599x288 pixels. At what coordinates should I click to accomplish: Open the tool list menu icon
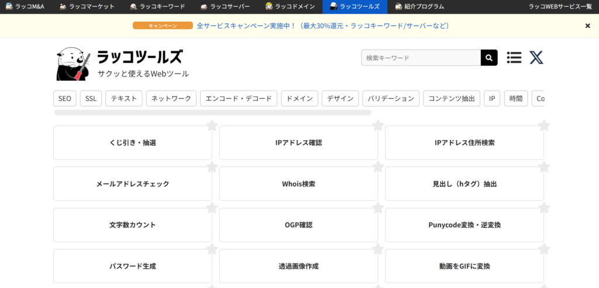click(x=514, y=58)
